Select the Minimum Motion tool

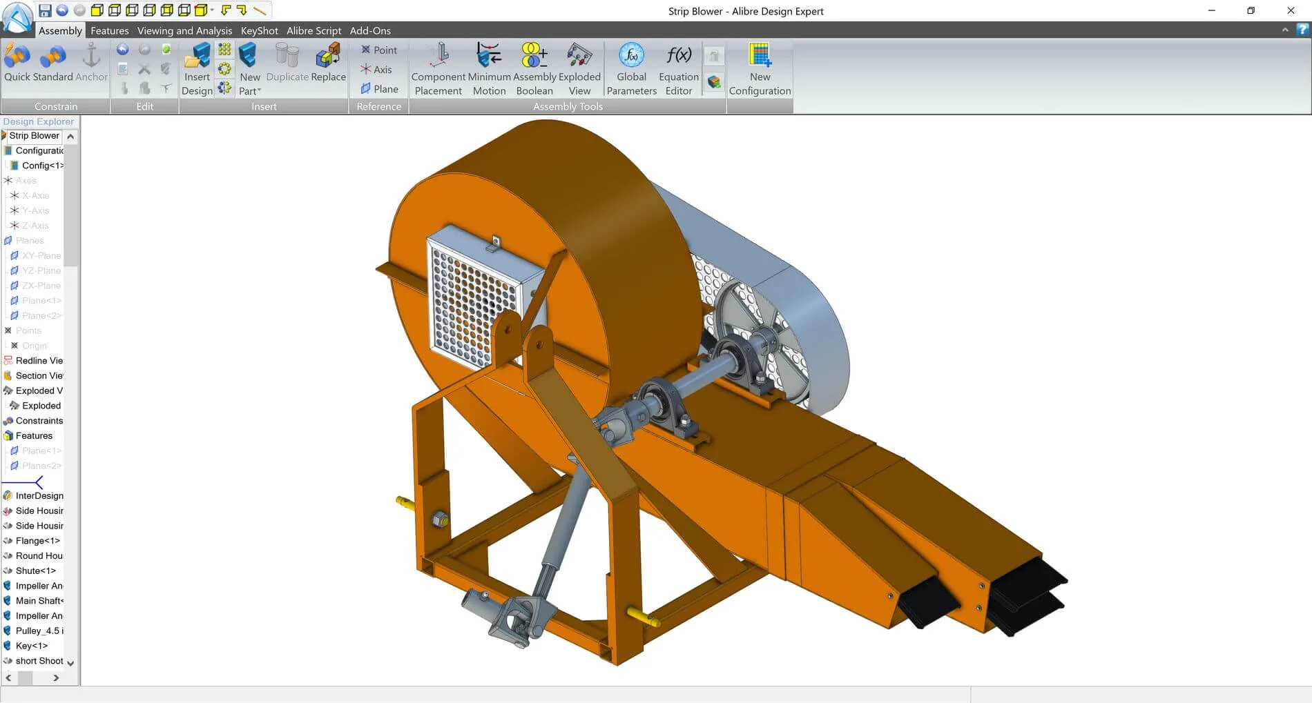click(489, 69)
